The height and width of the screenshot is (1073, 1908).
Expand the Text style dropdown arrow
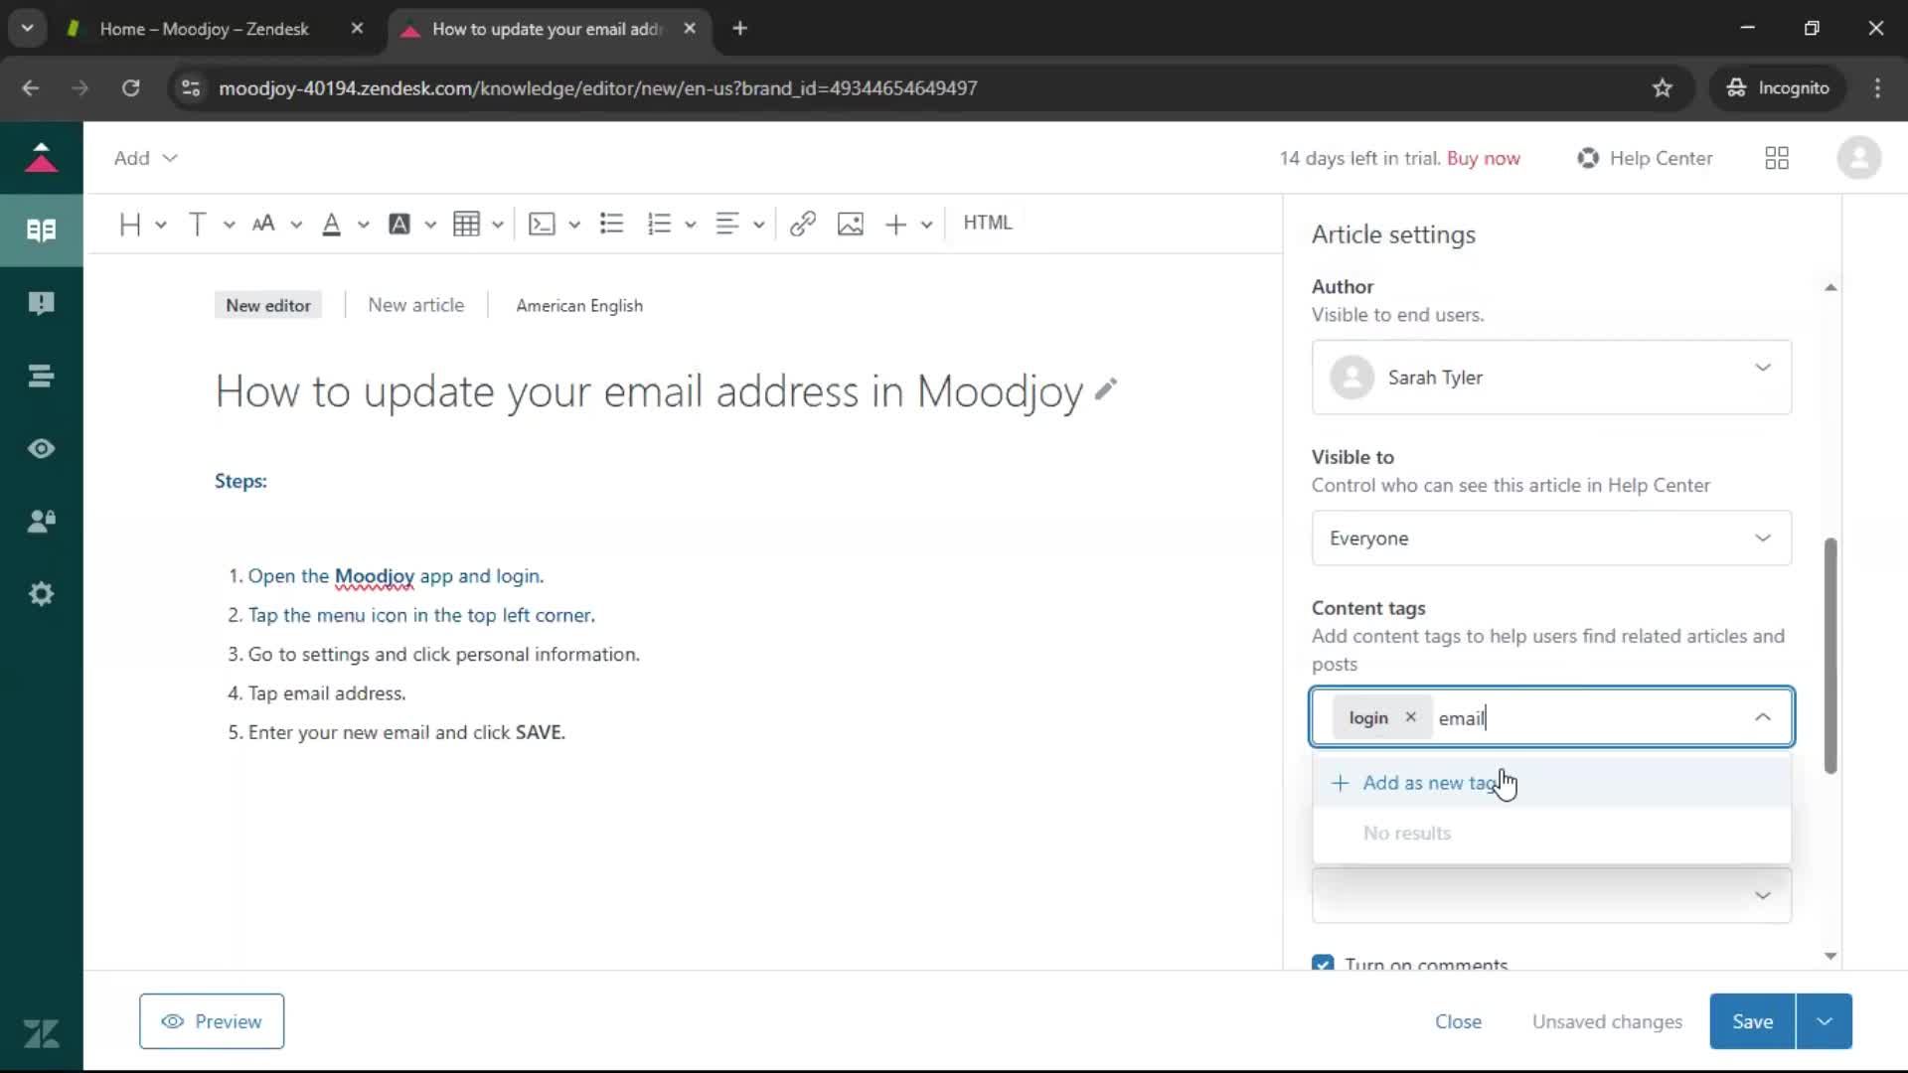(230, 225)
